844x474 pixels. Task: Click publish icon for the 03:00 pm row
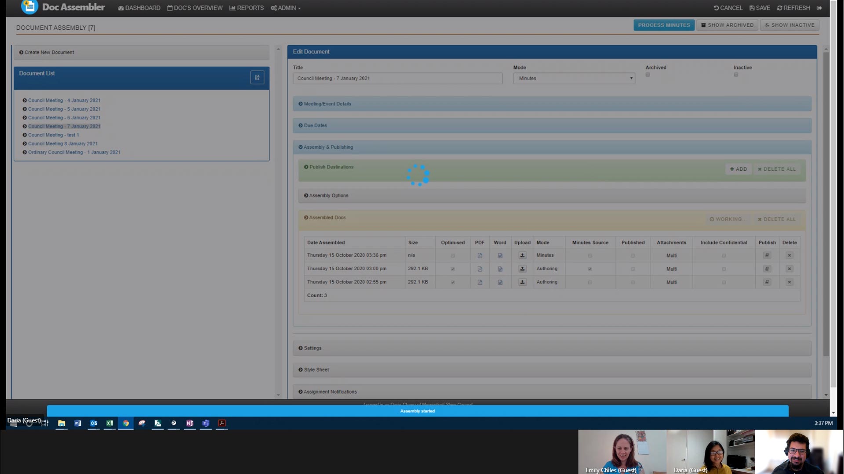(x=767, y=269)
